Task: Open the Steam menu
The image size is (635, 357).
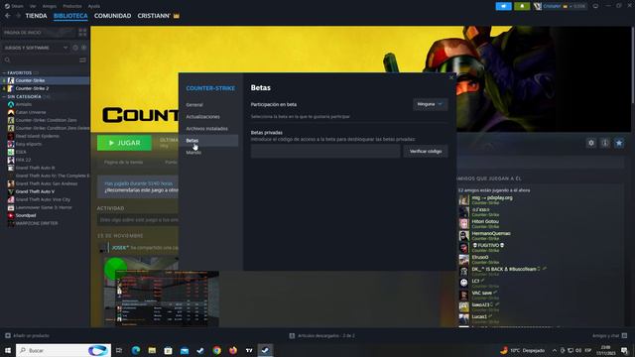Action: (14, 6)
